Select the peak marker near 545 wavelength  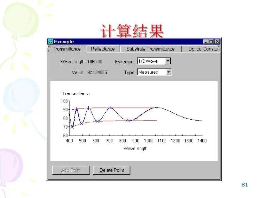pos(89,108)
